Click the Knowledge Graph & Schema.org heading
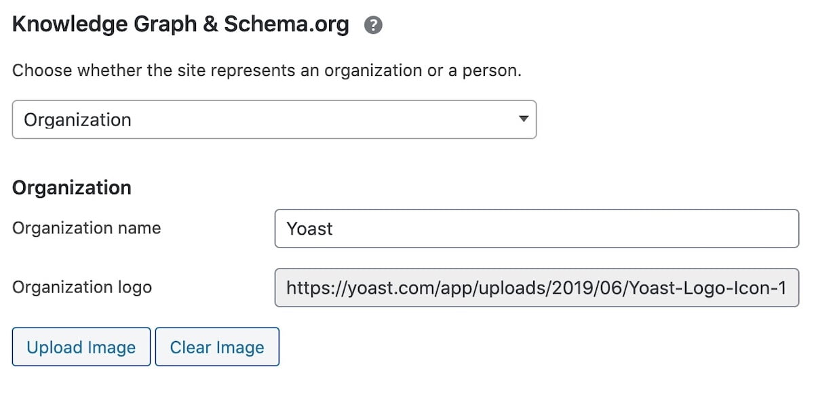Screen dimensions: 814x394 coord(181,24)
